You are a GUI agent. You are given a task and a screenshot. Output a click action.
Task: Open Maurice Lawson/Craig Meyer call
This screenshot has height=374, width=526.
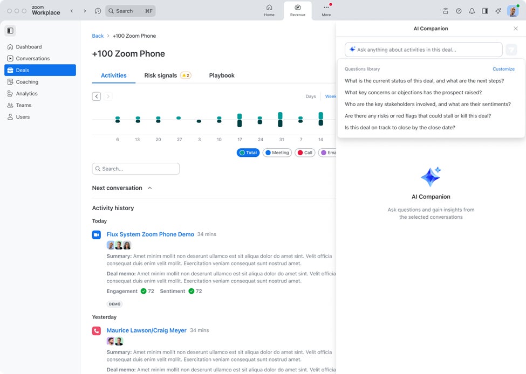coord(146,330)
